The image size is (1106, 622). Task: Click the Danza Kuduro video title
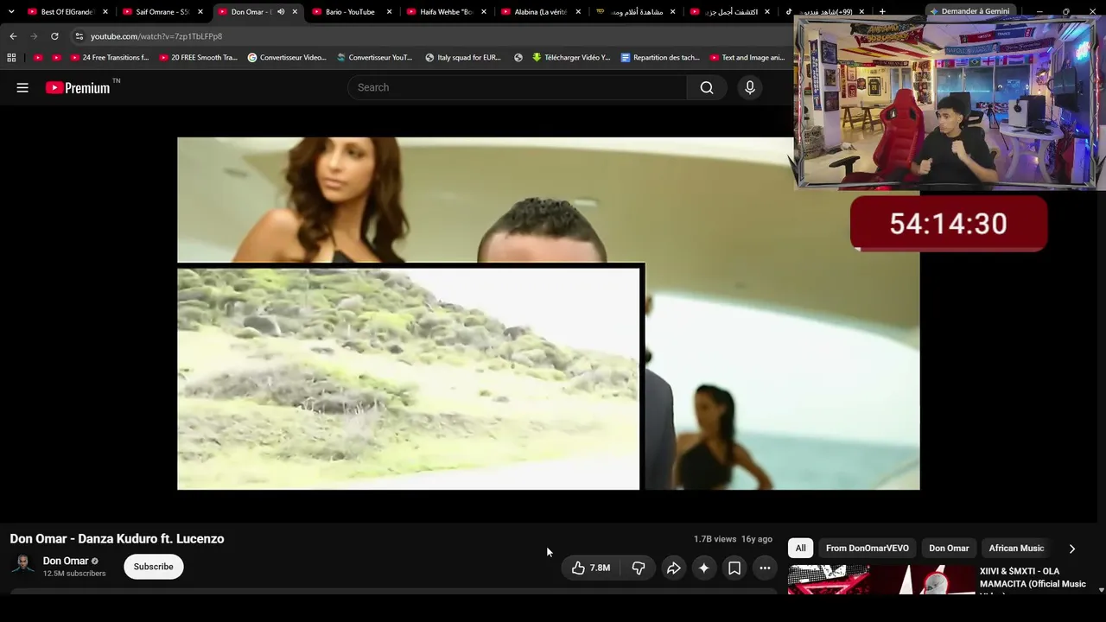click(x=117, y=538)
